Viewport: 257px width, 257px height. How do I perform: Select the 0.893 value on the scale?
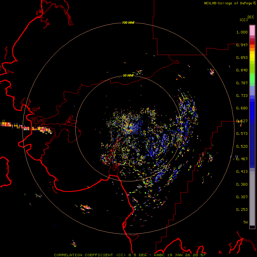[242, 57]
